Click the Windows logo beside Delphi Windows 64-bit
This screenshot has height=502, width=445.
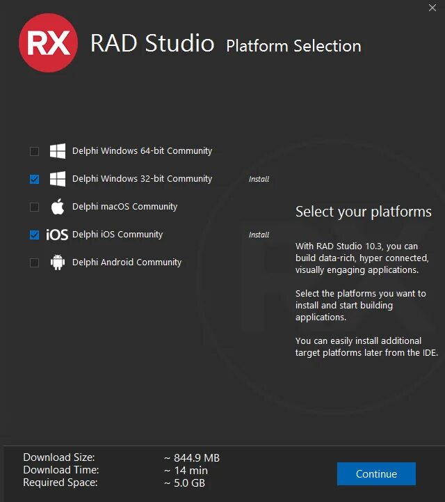58,151
